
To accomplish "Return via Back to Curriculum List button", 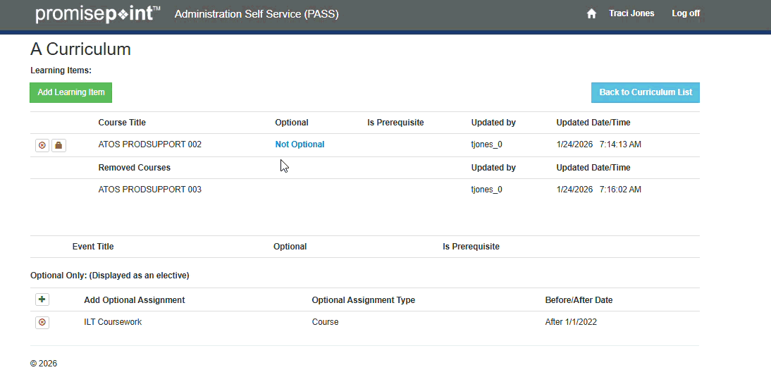I will click(645, 92).
